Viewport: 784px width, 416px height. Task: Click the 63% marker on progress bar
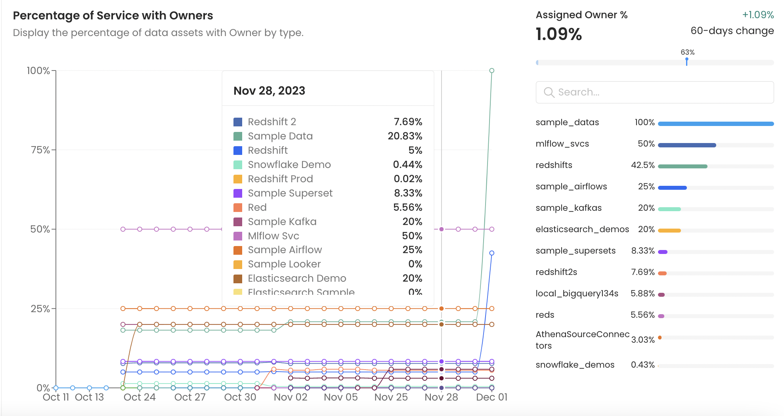686,60
